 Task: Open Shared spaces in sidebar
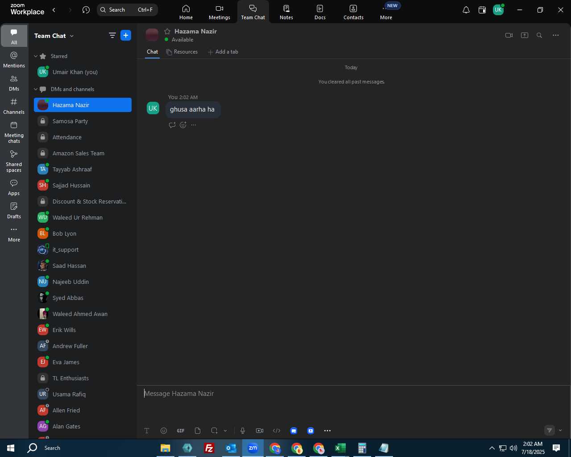point(14,161)
